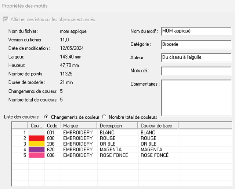
Task: Click the empty 'Mots clé' field
Action: click(x=196, y=71)
